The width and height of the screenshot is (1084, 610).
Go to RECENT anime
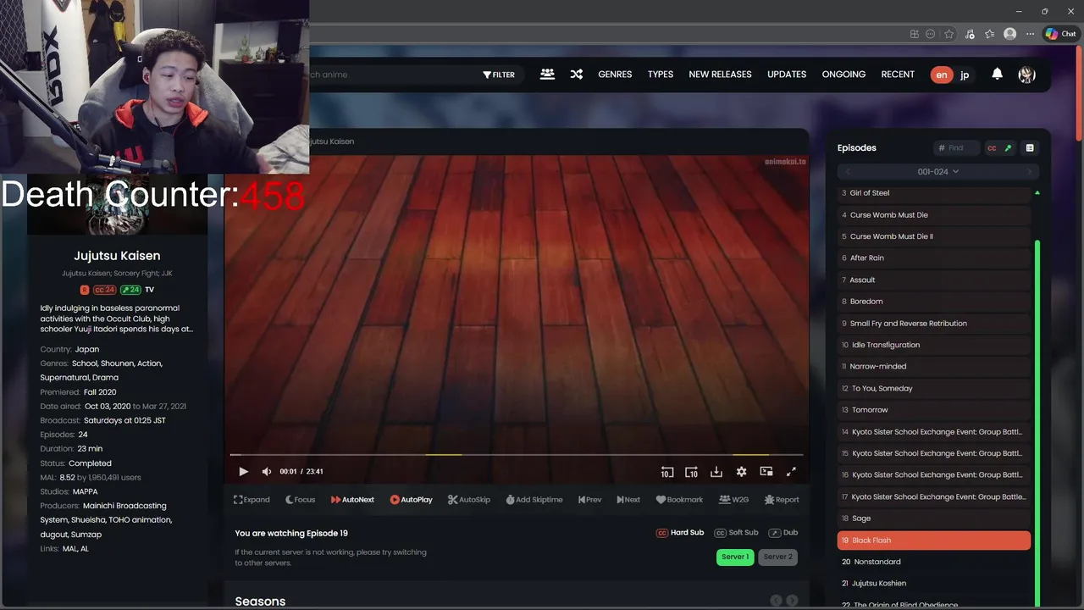[898, 75]
